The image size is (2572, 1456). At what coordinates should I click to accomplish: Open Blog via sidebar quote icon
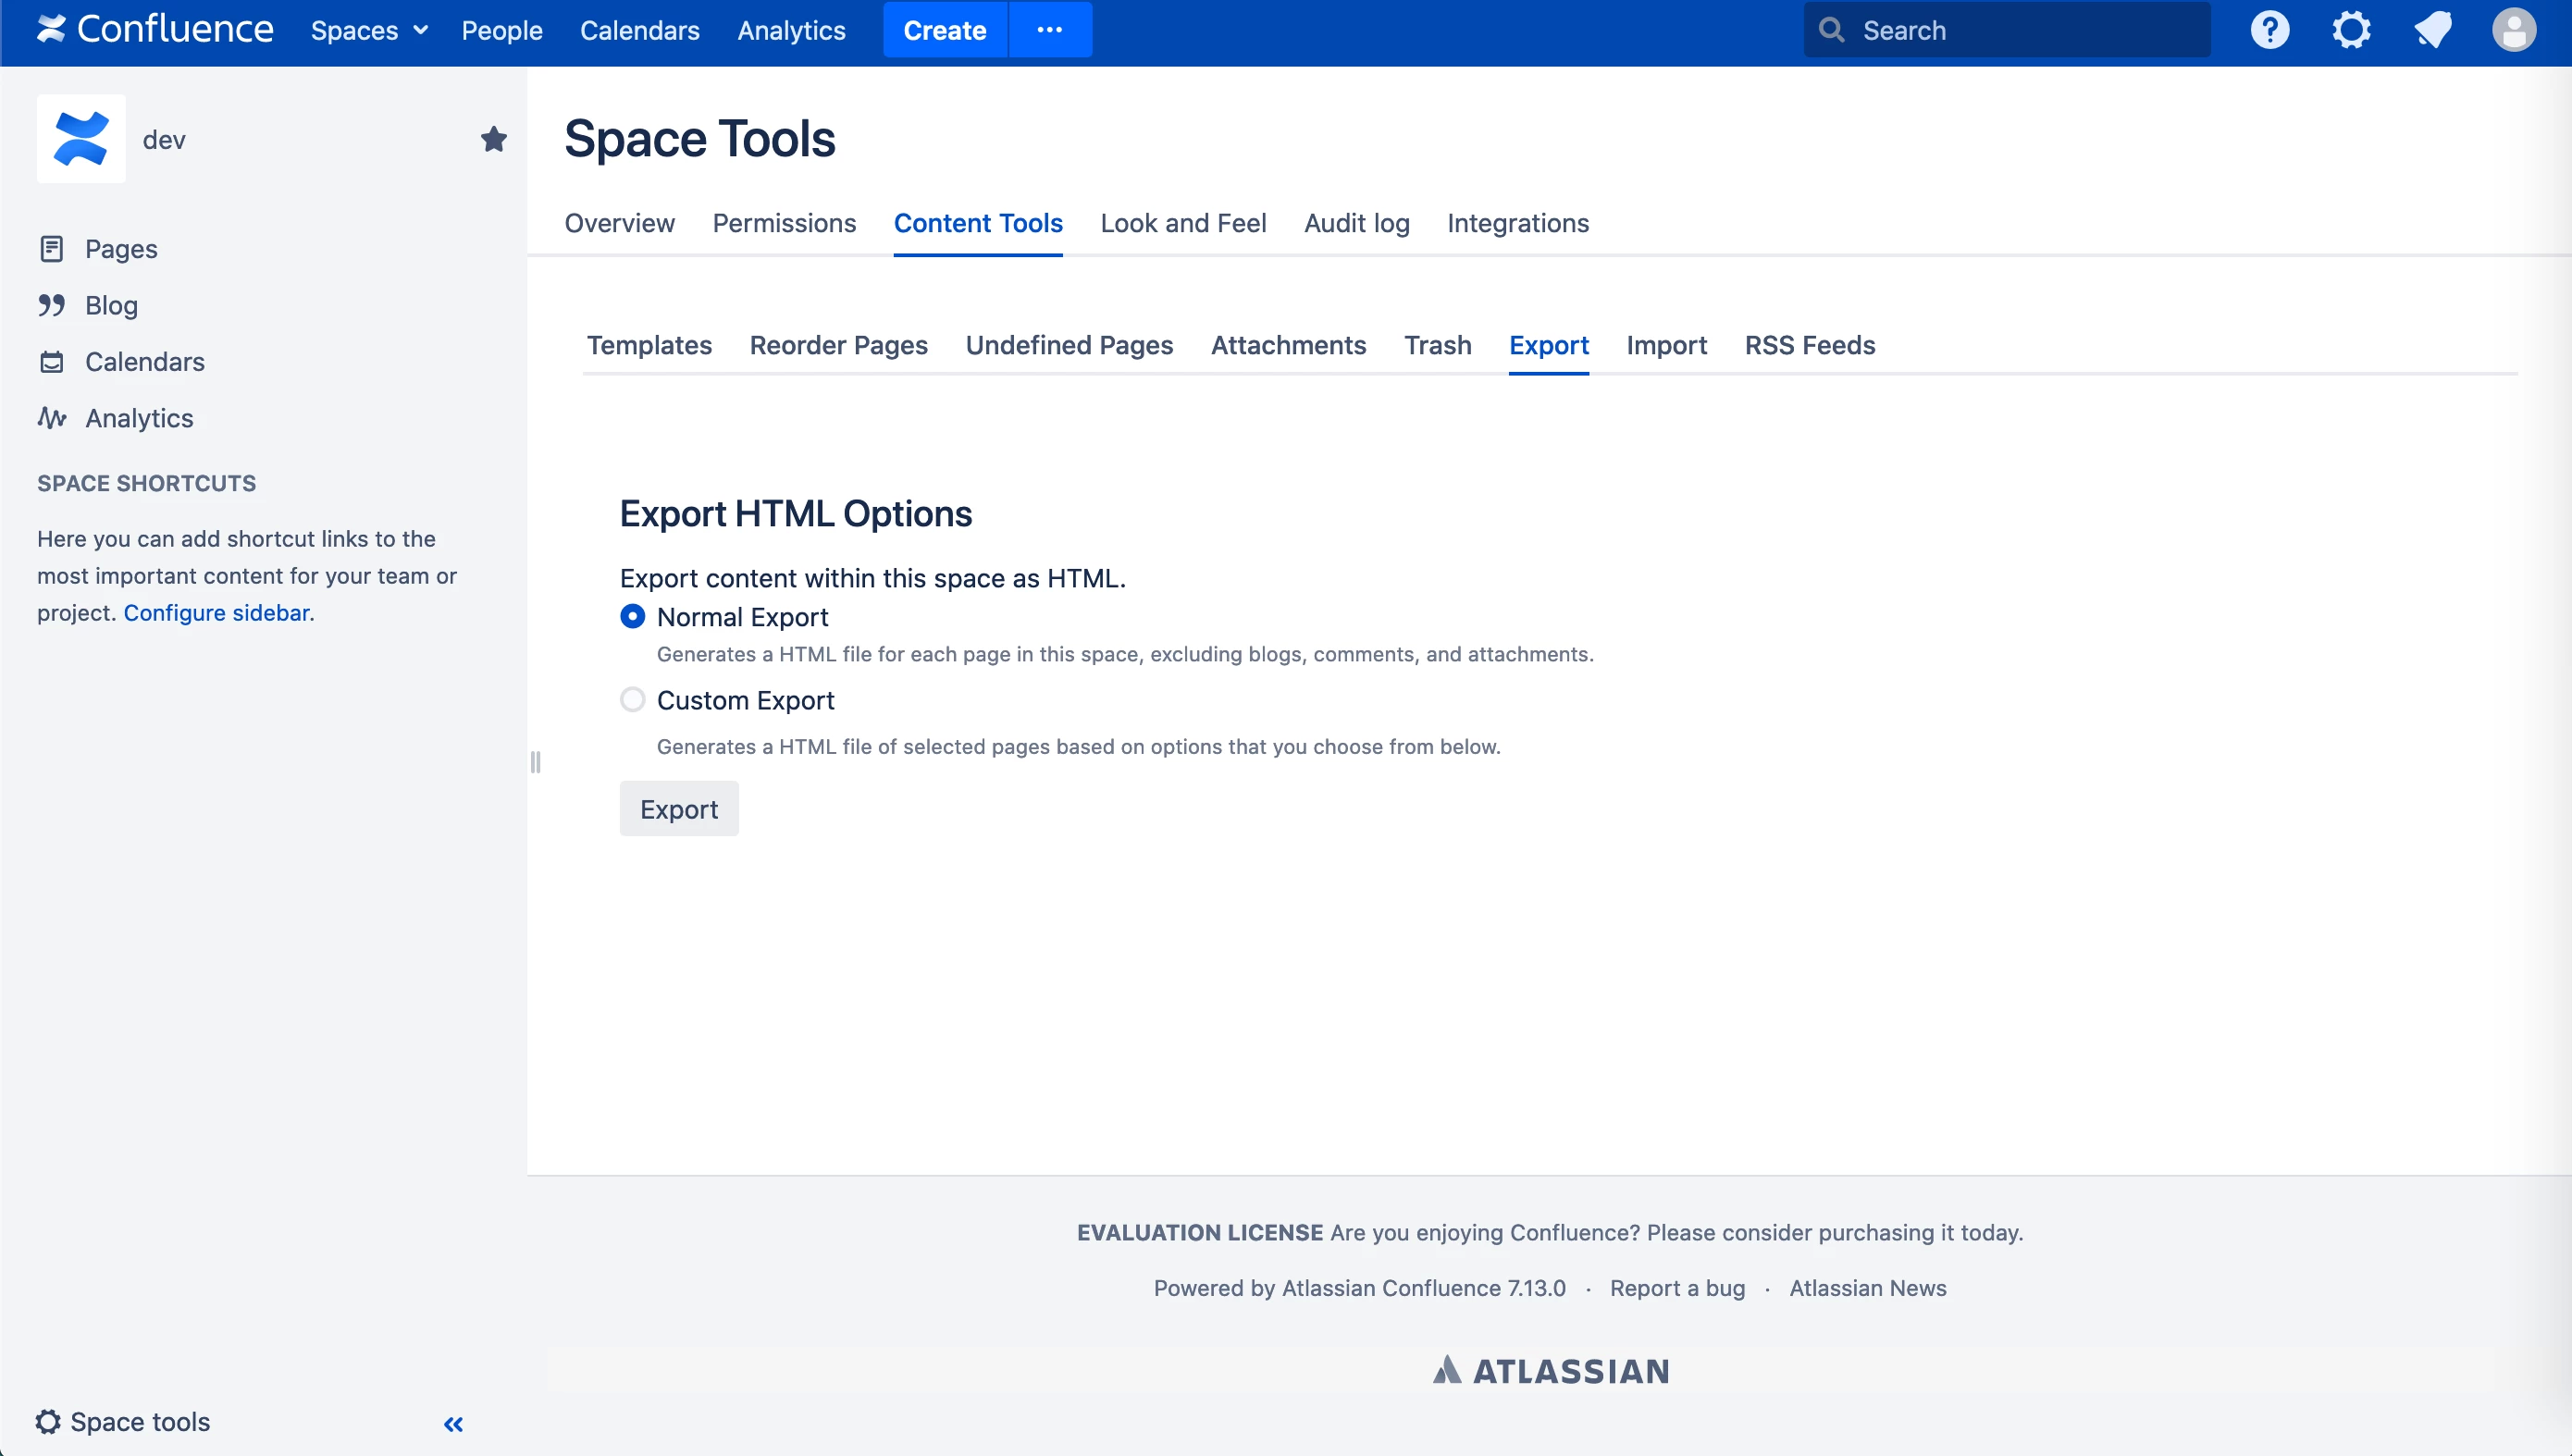52,305
